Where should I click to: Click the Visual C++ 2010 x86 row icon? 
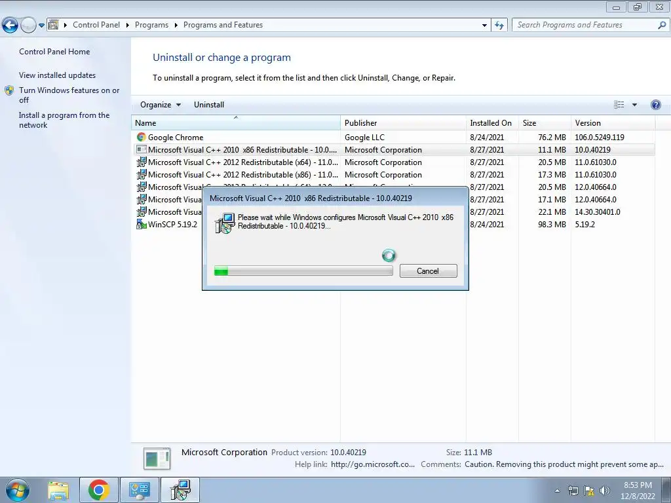click(x=142, y=150)
